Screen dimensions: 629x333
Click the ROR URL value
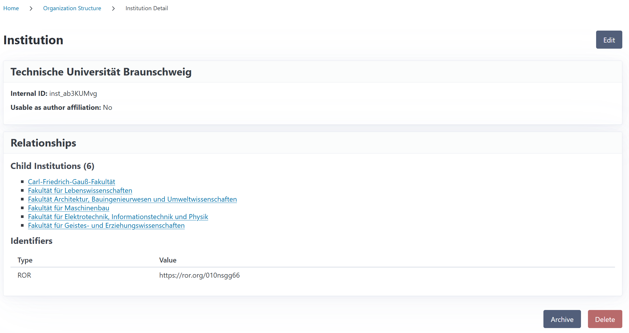tap(199, 275)
